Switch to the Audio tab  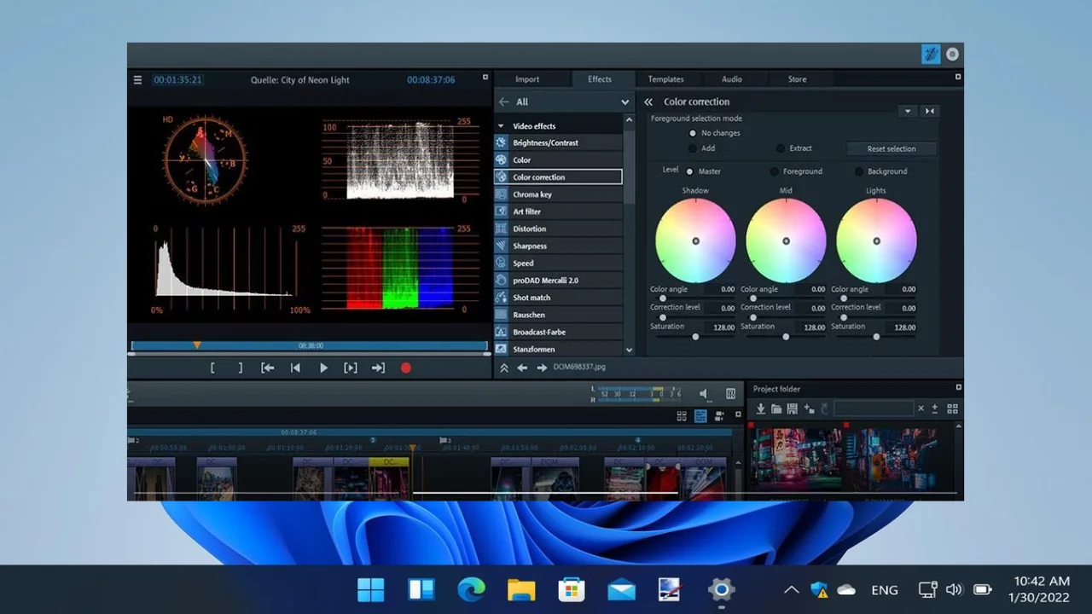(x=732, y=79)
